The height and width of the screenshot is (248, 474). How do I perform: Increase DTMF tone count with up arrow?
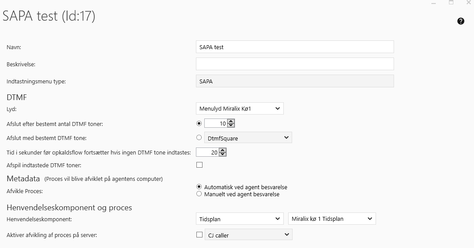pyautogui.click(x=231, y=122)
